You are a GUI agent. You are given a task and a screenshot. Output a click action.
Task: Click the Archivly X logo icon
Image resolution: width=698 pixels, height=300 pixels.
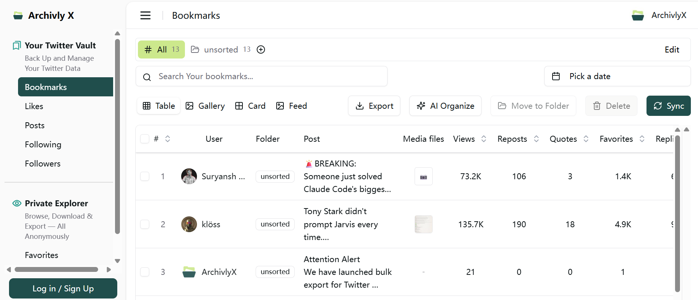pos(18,15)
